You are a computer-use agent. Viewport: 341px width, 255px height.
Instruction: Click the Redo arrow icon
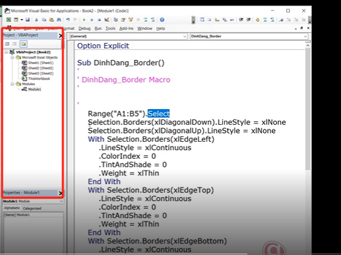tap(75, 20)
